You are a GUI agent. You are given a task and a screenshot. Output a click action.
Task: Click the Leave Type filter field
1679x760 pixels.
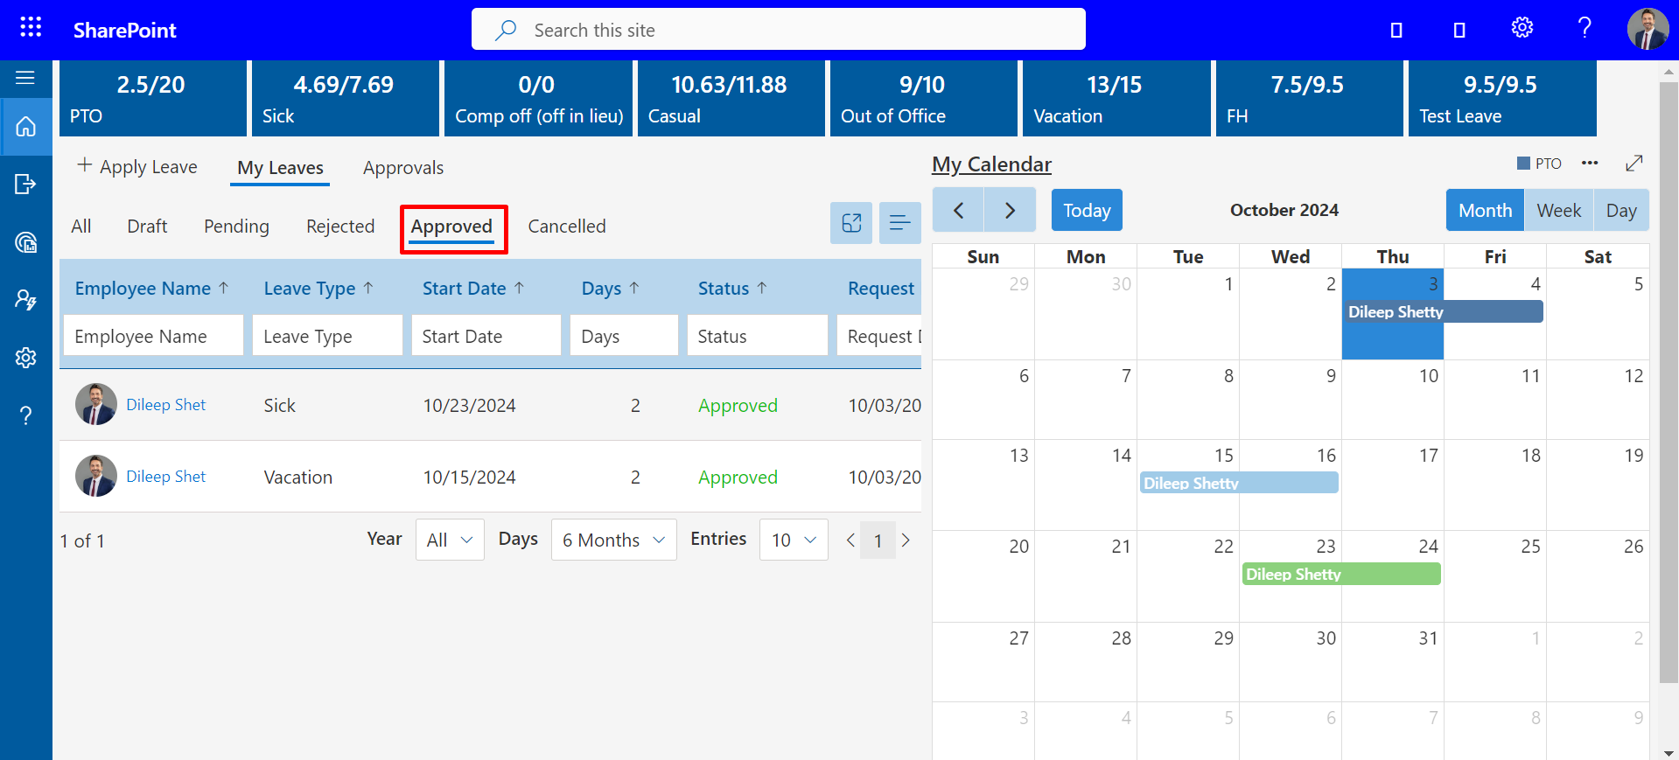coord(327,336)
